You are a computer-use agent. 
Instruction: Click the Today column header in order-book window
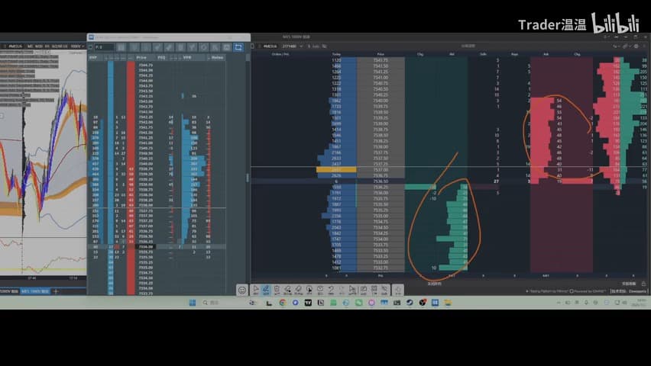[x=336, y=54]
